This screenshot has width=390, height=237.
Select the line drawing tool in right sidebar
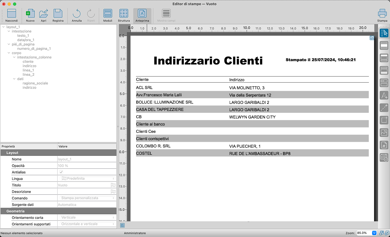(384, 108)
